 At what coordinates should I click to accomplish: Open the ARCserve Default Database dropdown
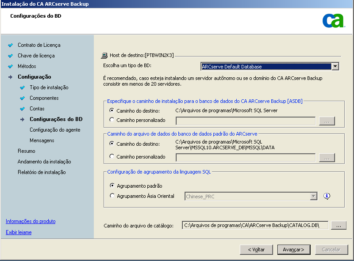[335, 66]
